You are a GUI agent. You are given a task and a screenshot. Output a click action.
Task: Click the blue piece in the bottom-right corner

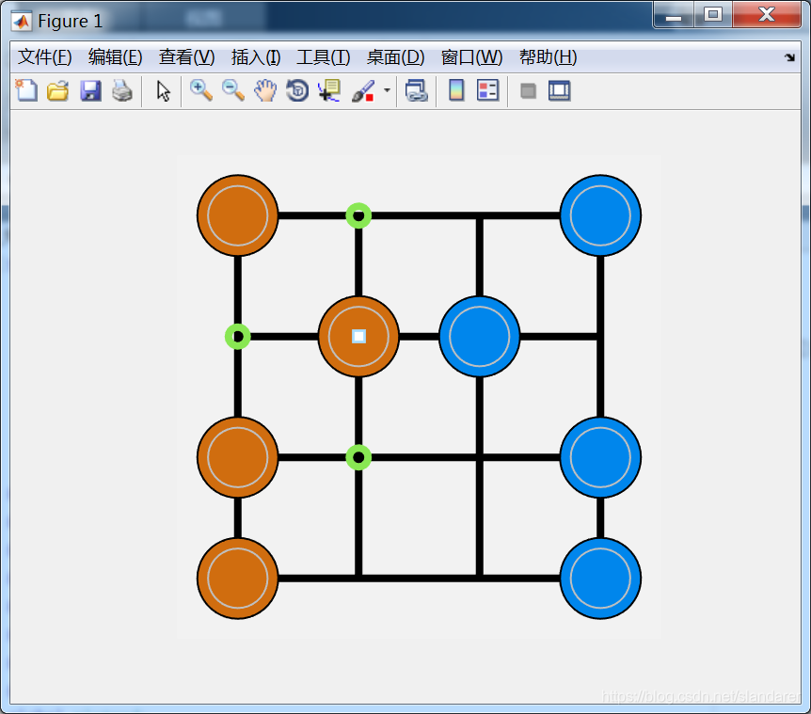point(600,579)
